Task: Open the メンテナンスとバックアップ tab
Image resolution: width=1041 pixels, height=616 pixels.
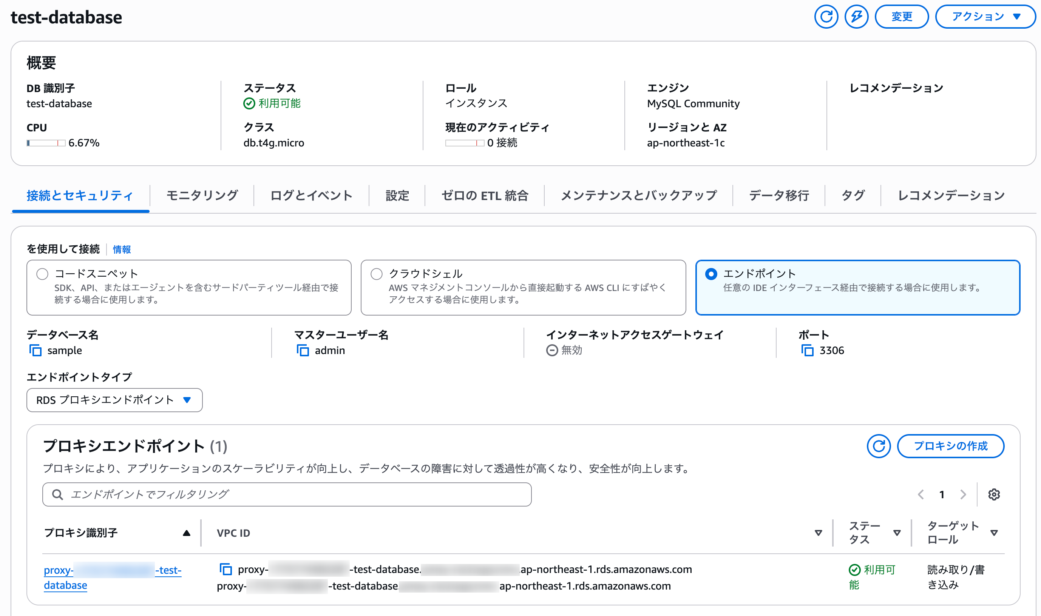Action: click(638, 196)
